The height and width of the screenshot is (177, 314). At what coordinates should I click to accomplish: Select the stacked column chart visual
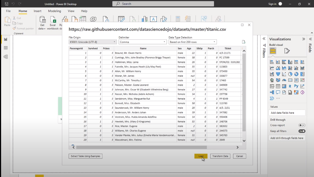[x=278, y=62]
